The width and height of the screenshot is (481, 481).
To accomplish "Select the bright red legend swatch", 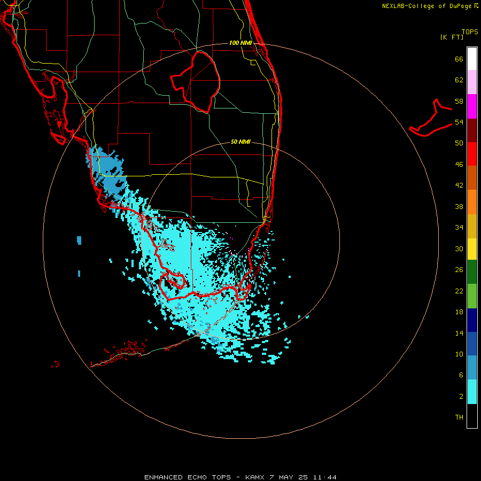I will [472, 154].
